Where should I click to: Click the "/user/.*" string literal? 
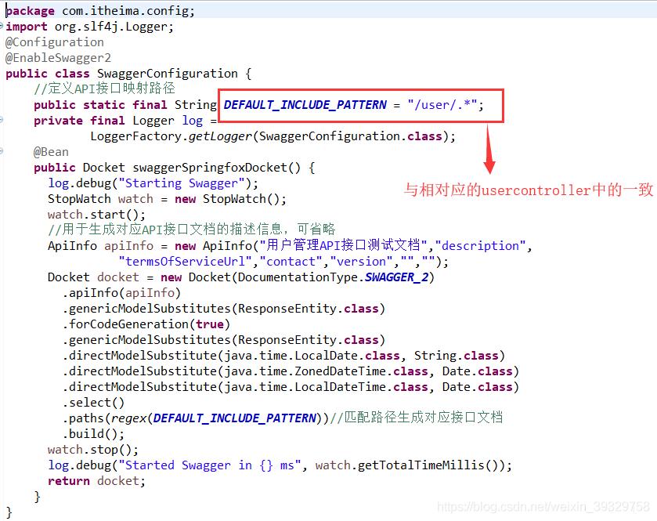coord(442,105)
